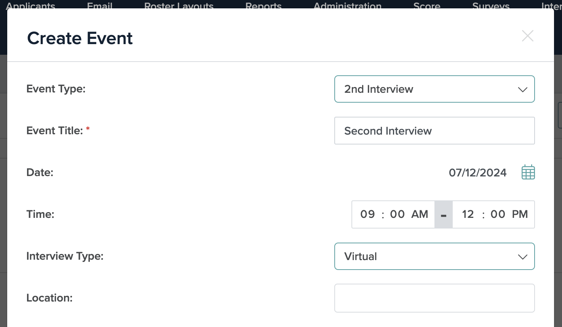Click the Event Title text field
562x327 pixels.
(x=434, y=131)
